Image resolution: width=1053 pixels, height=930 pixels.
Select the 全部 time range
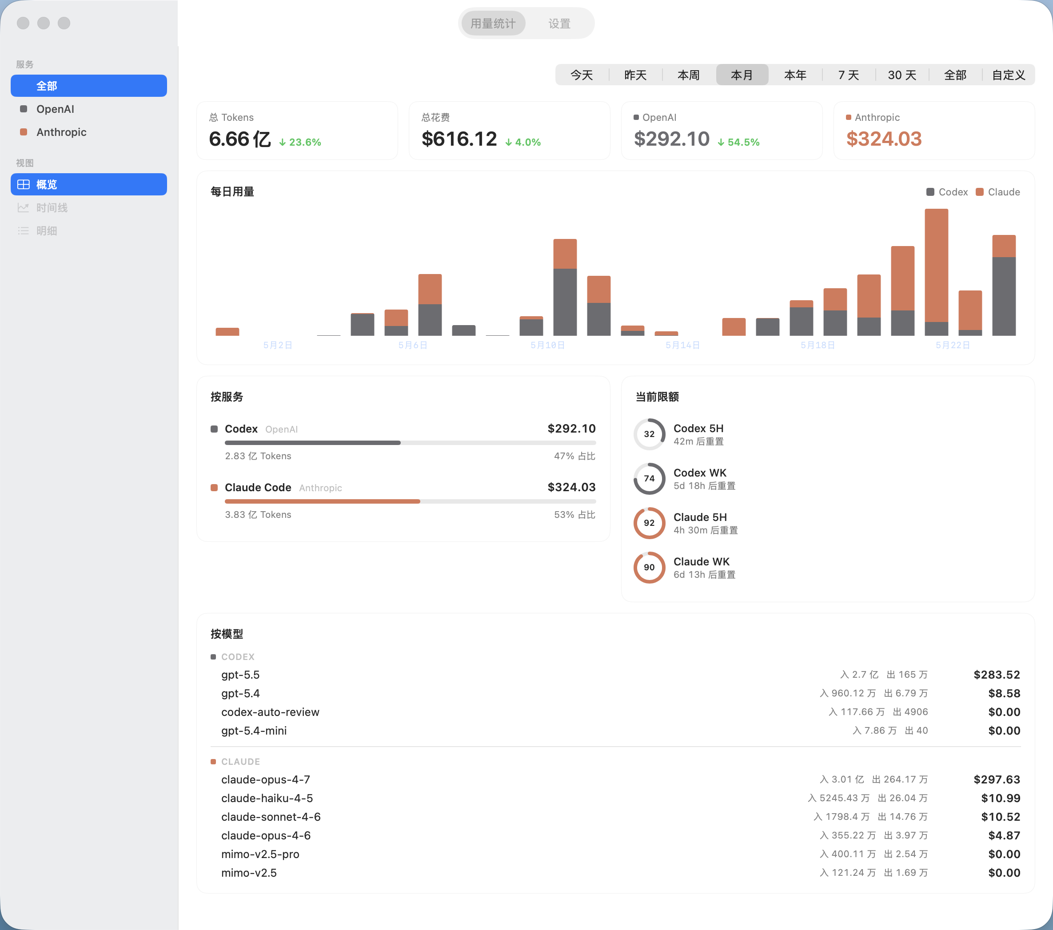pyautogui.click(x=955, y=75)
